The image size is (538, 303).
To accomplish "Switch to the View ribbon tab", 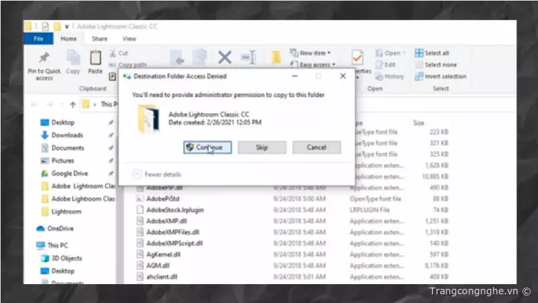I will coord(129,39).
